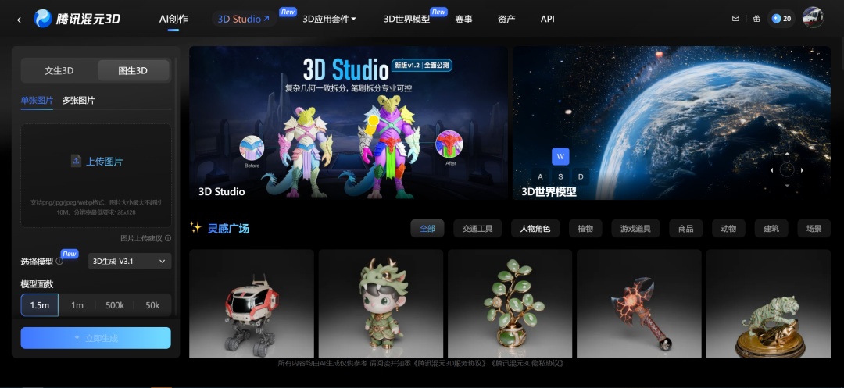Open the user avatar menu

[813, 18]
